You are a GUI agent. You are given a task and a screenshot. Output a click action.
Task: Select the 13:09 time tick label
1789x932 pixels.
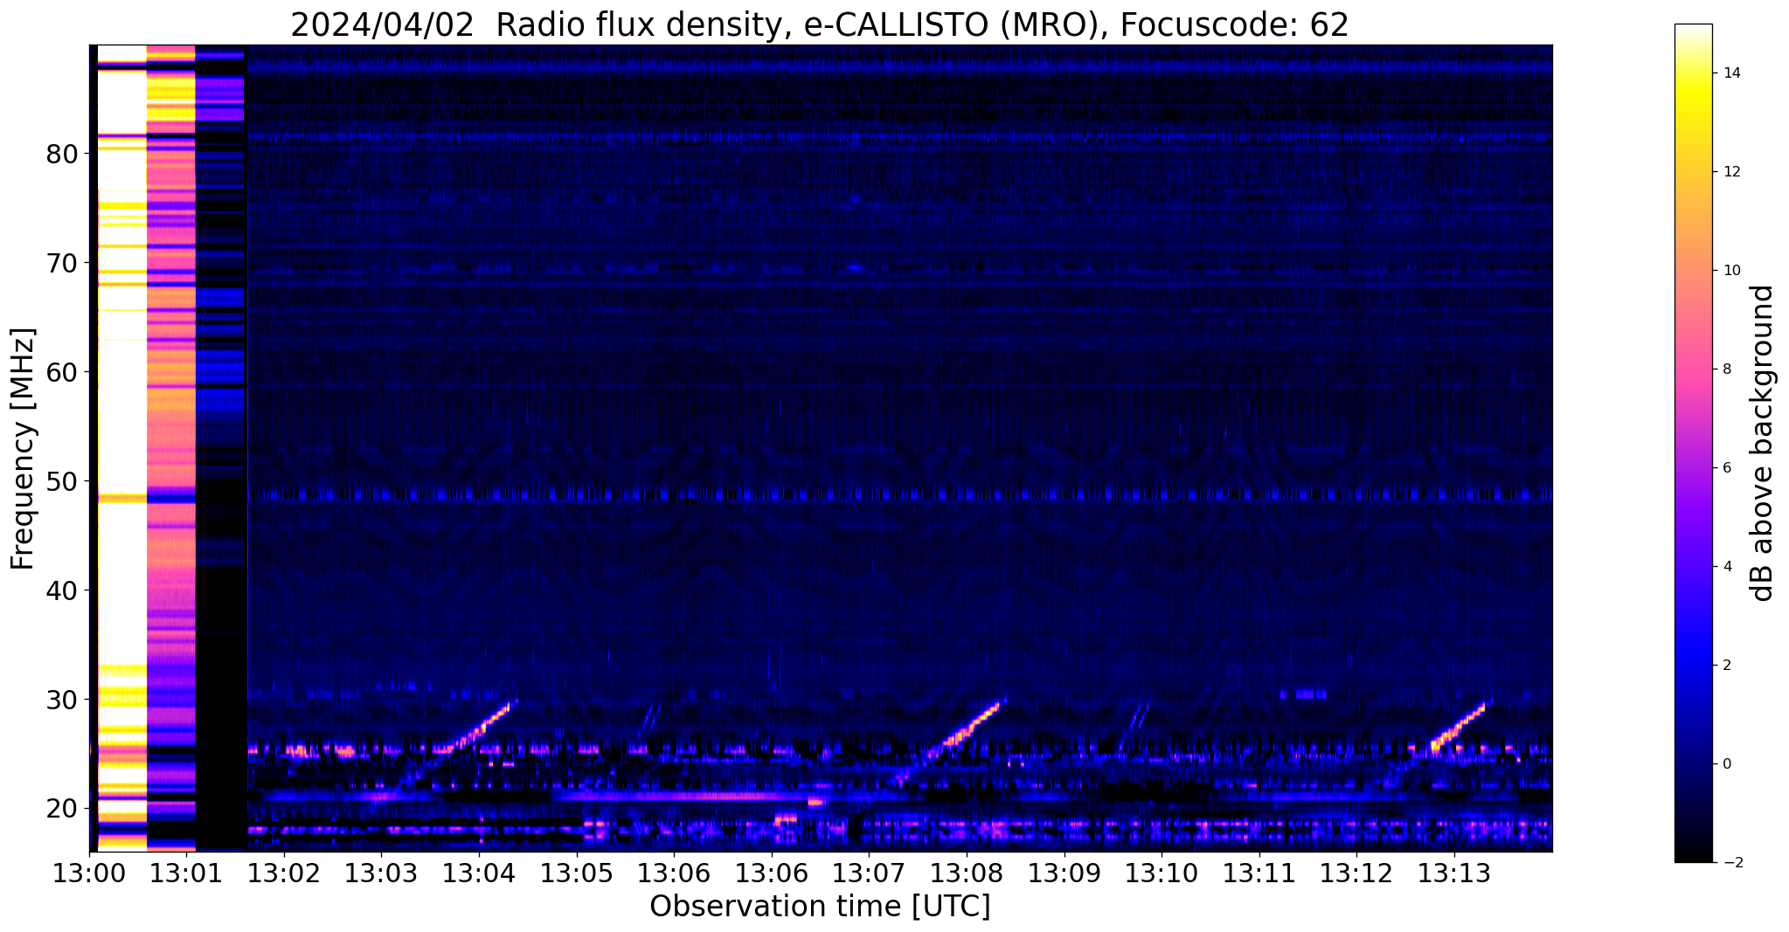pyautogui.click(x=1064, y=873)
